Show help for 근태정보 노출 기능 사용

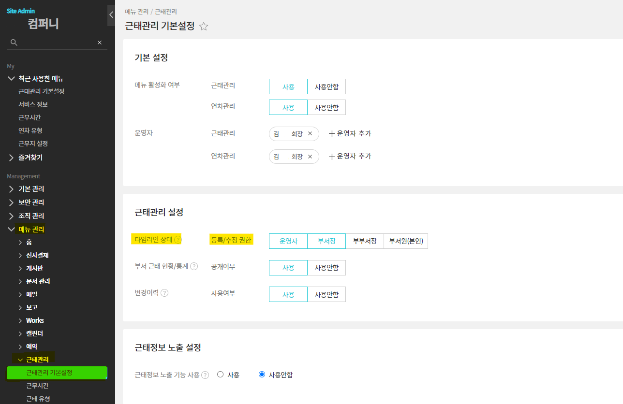click(205, 375)
